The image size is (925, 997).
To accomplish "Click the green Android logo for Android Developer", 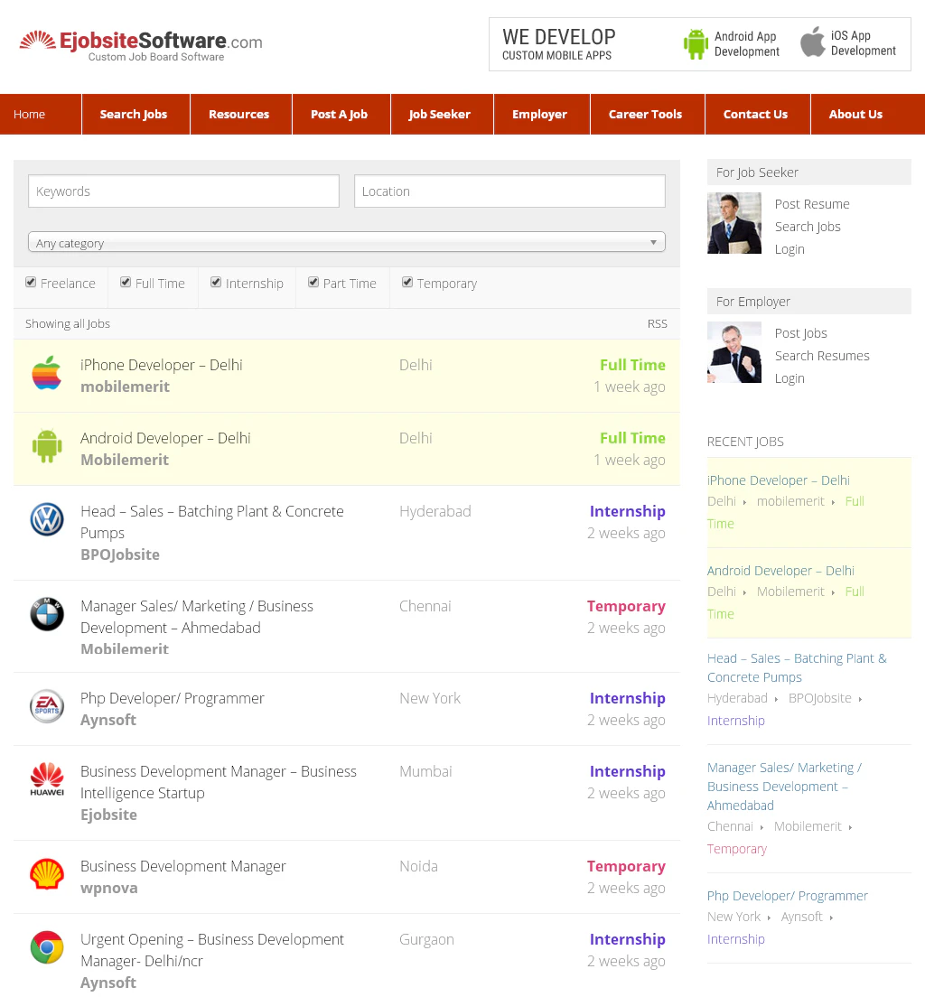I will pyautogui.click(x=47, y=446).
